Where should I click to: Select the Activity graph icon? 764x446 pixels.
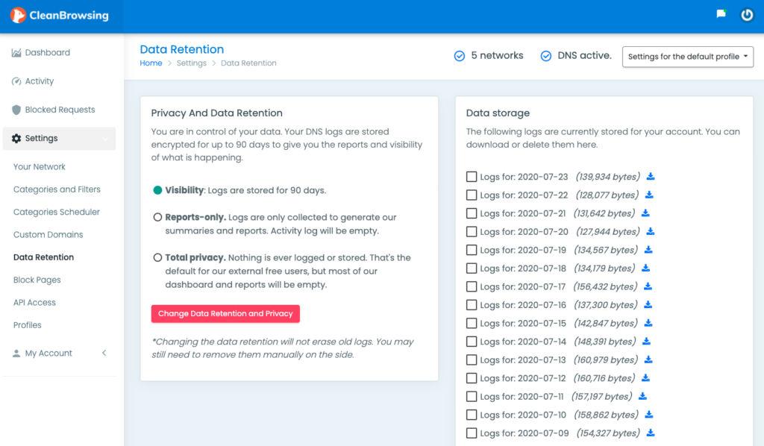17,81
